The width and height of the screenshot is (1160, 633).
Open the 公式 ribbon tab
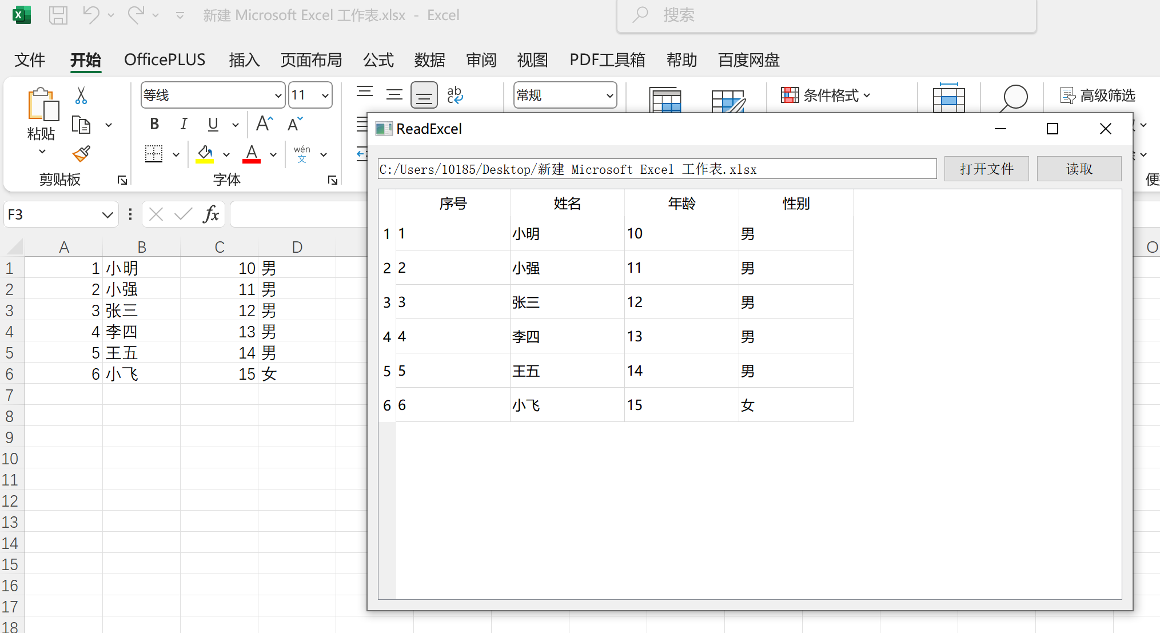tap(378, 60)
